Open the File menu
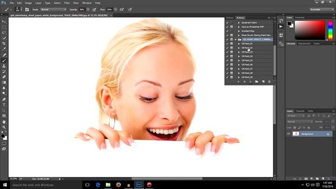This screenshot has height=189, width=336. click(12, 3)
